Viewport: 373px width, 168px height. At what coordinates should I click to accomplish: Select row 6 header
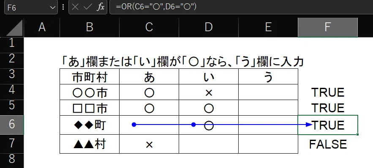pyautogui.click(x=12, y=125)
